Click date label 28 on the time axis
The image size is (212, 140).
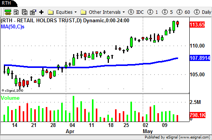[53, 125]
